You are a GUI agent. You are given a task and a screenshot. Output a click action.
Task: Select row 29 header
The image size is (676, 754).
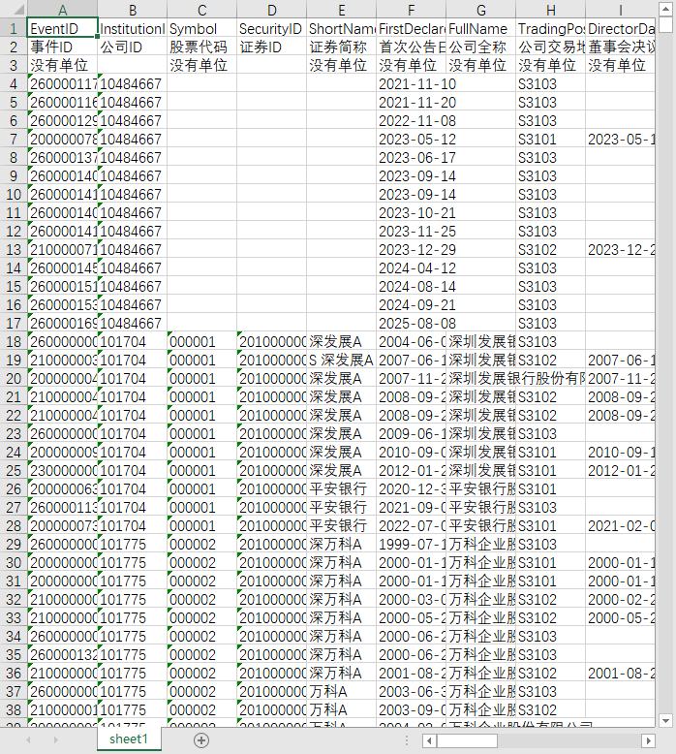coord(14,545)
